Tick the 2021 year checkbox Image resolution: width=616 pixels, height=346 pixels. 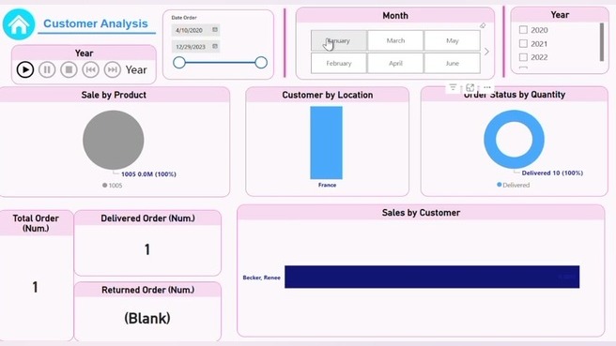tap(523, 43)
